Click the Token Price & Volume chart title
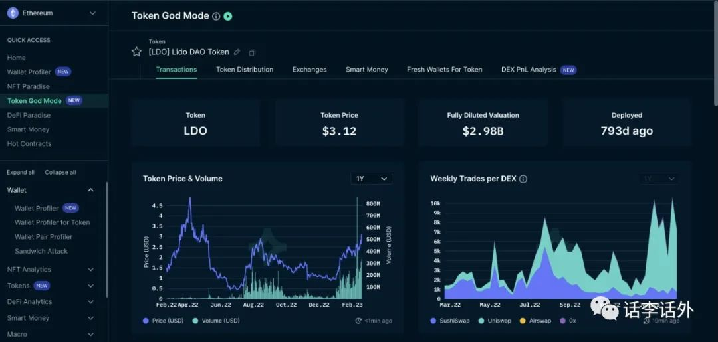 183,179
